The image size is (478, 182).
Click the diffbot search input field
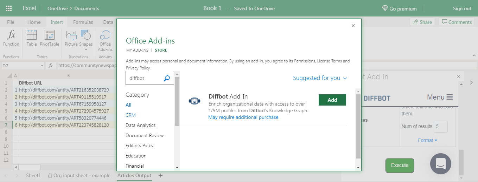tap(144, 79)
